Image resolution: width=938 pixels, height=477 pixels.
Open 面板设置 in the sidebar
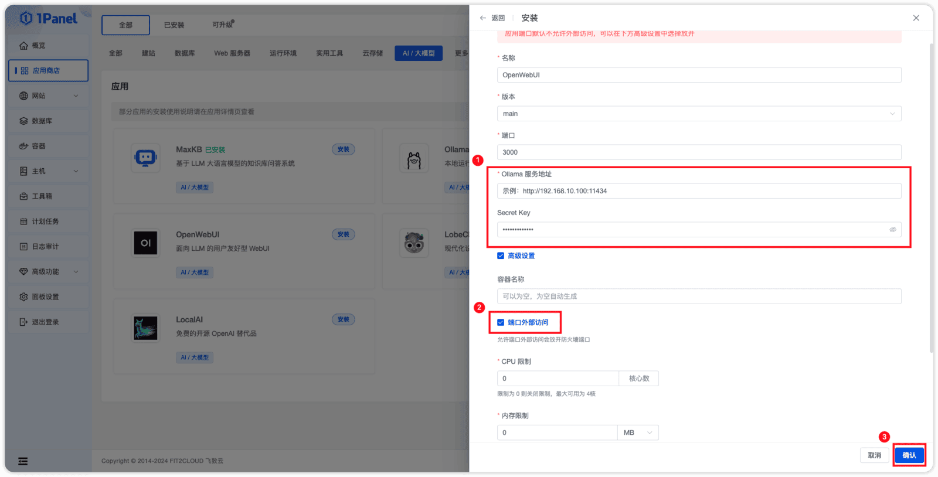click(x=48, y=297)
